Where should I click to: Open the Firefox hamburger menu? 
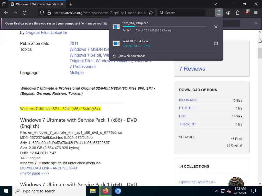coord(256,13)
